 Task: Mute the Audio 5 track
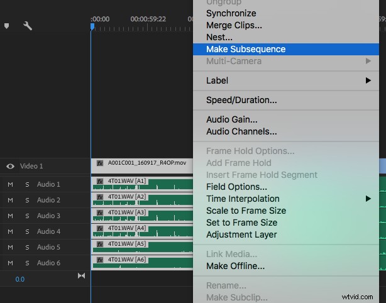click(x=10, y=248)
